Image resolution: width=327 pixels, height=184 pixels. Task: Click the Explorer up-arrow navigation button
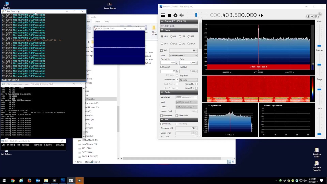coord(88,42)
